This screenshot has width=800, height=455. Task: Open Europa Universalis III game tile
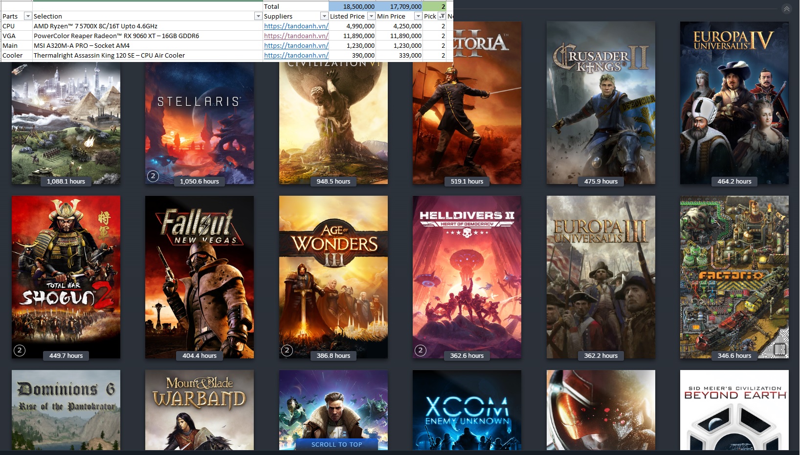(x=601, y=277)
